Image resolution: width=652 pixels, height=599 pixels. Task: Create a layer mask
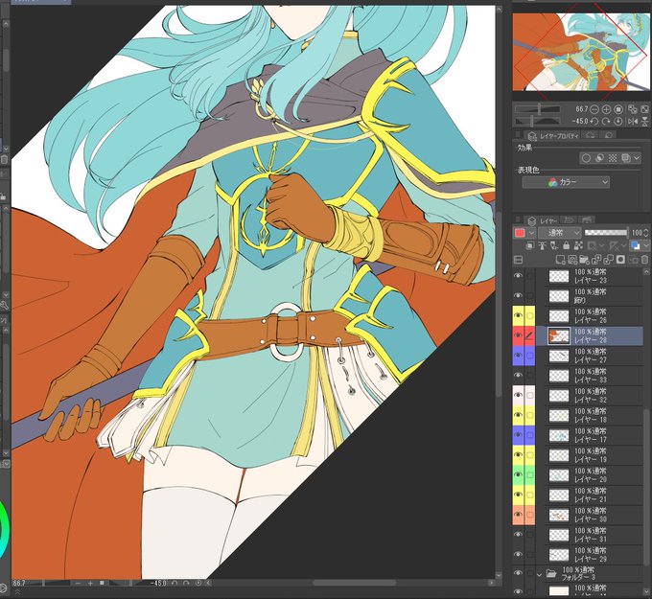tap(620, 260)
